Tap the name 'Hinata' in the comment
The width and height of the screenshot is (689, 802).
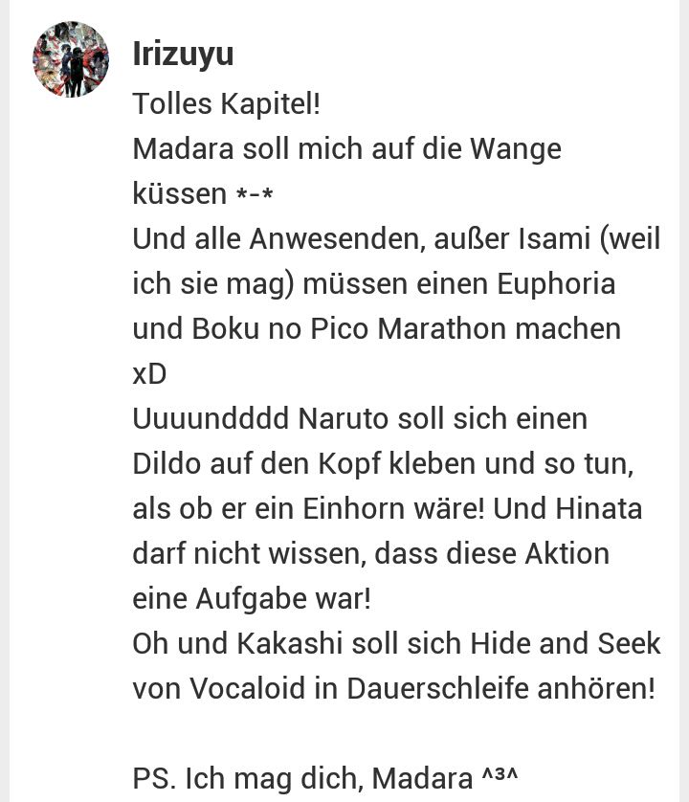click(598, 509)
